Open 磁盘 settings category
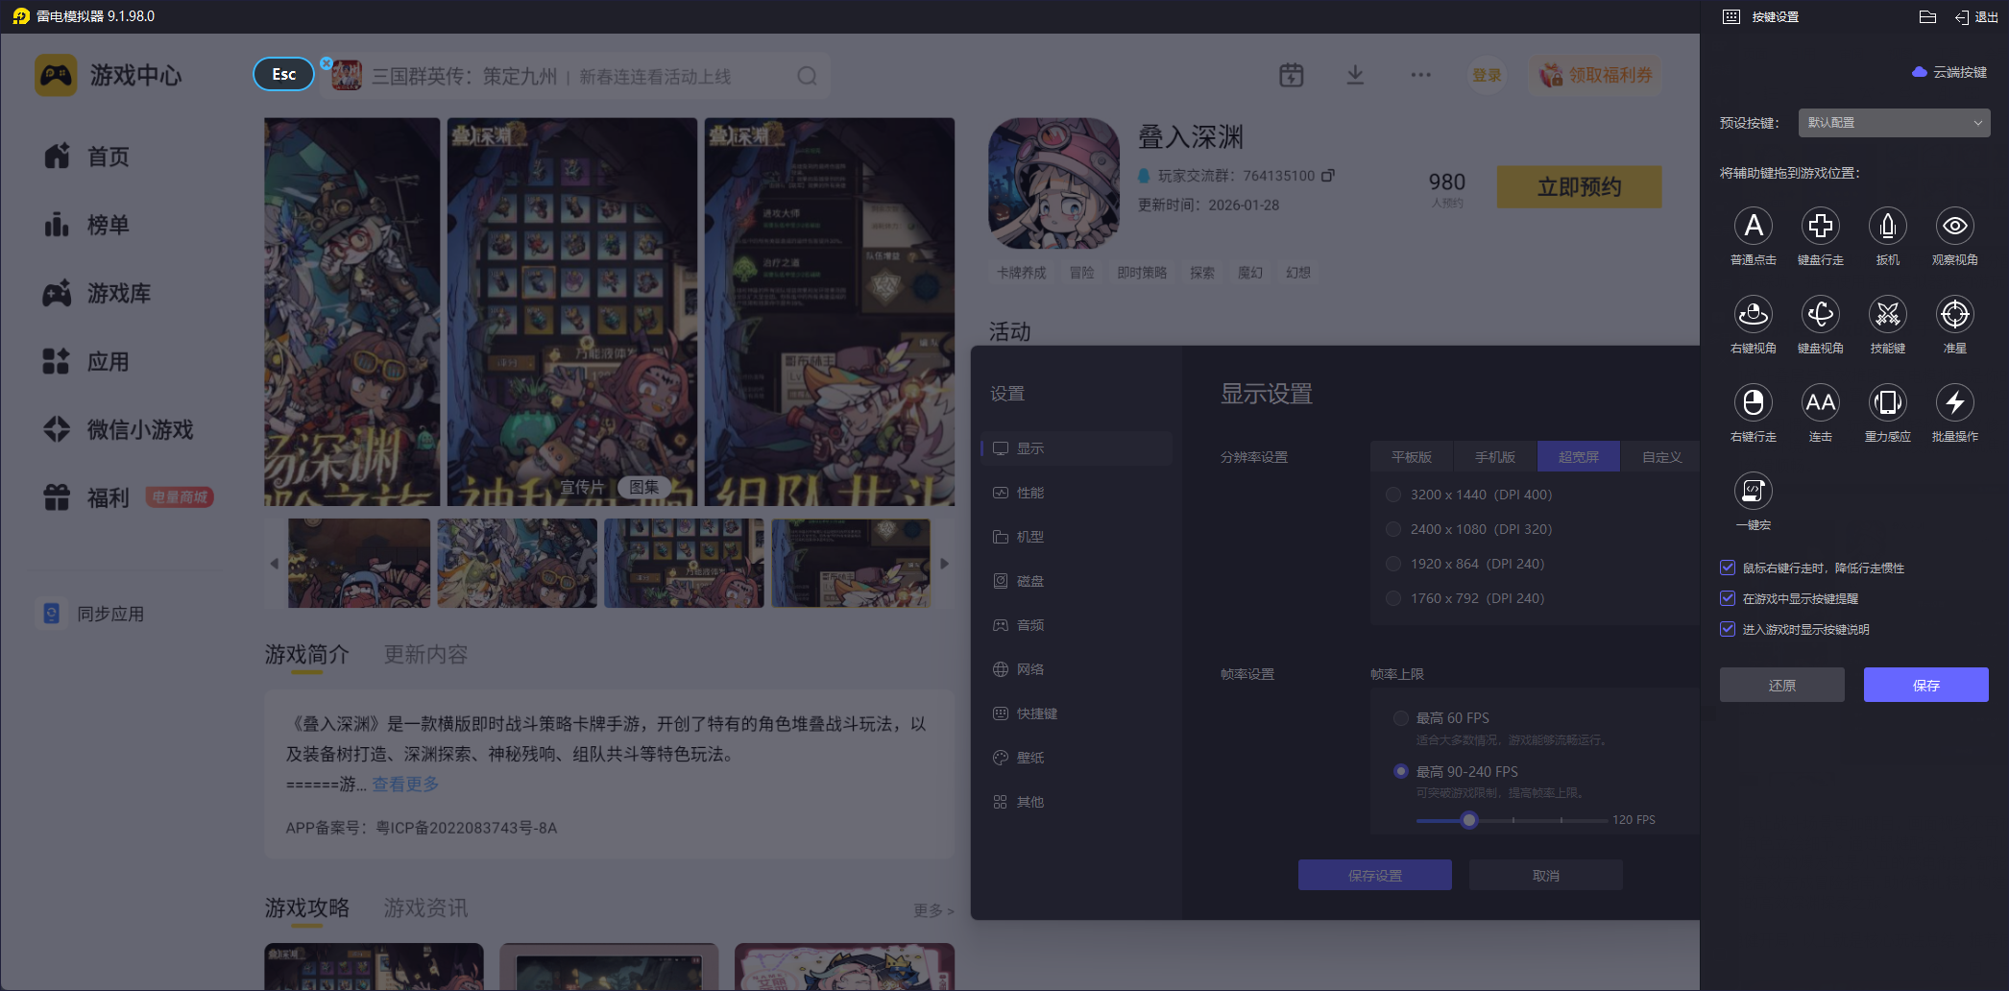 tap(1077, 581)
